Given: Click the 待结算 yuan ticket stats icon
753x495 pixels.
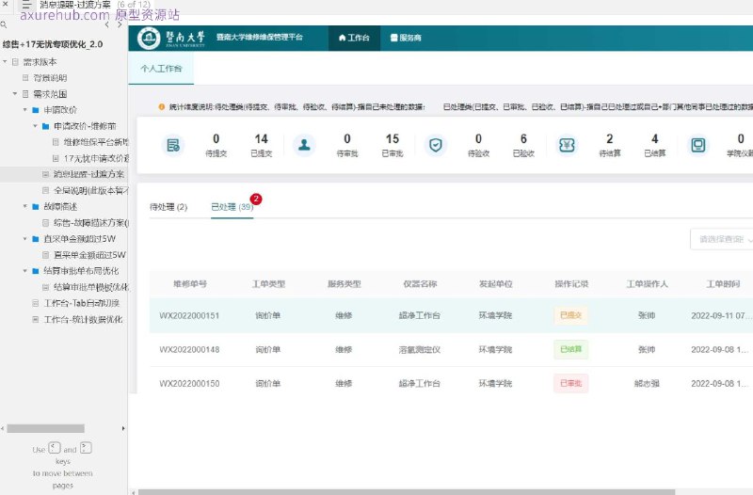Looking at the screenshot, I should 567,145.
